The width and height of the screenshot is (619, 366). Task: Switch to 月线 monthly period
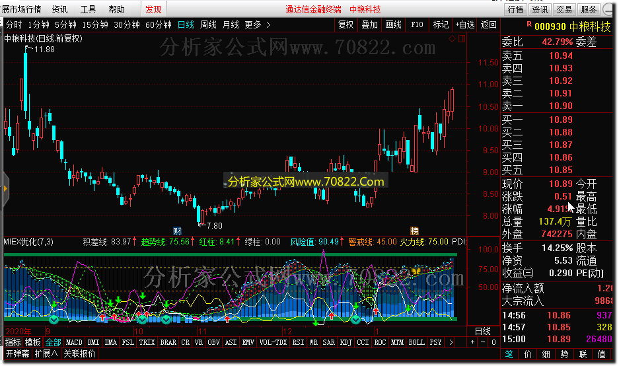coord(231,25)
